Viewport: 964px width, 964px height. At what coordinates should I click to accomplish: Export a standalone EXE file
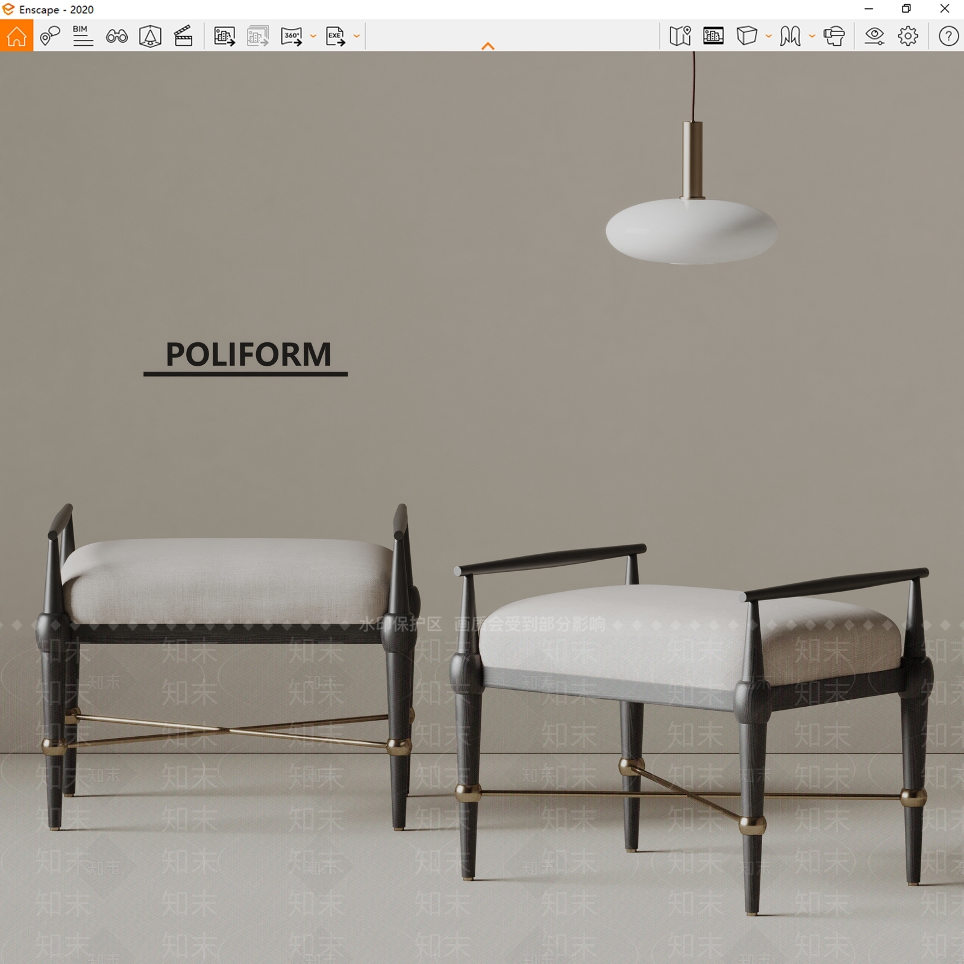click(336, 36)
